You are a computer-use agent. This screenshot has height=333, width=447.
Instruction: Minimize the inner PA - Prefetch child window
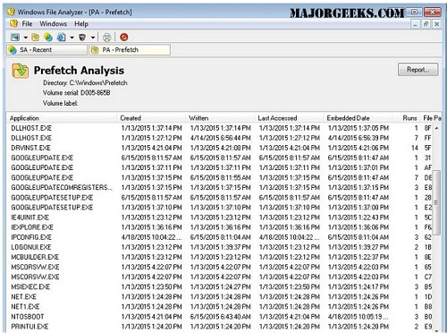click(x=415, y=24)
